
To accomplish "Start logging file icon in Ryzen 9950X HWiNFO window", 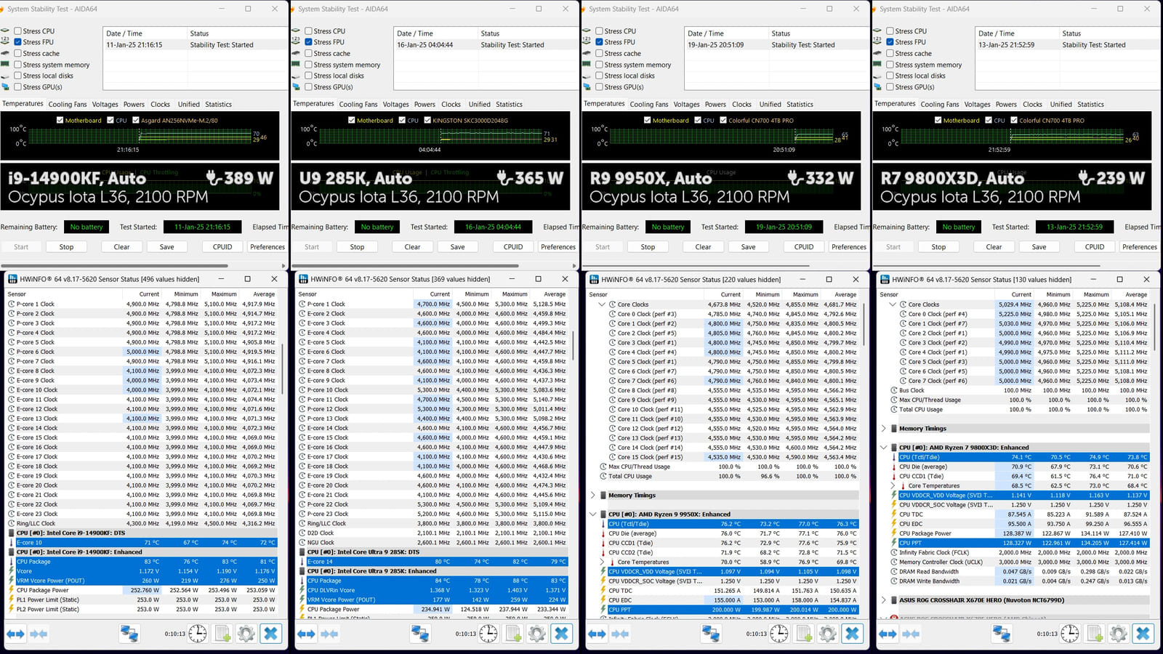I will [804, 634].
